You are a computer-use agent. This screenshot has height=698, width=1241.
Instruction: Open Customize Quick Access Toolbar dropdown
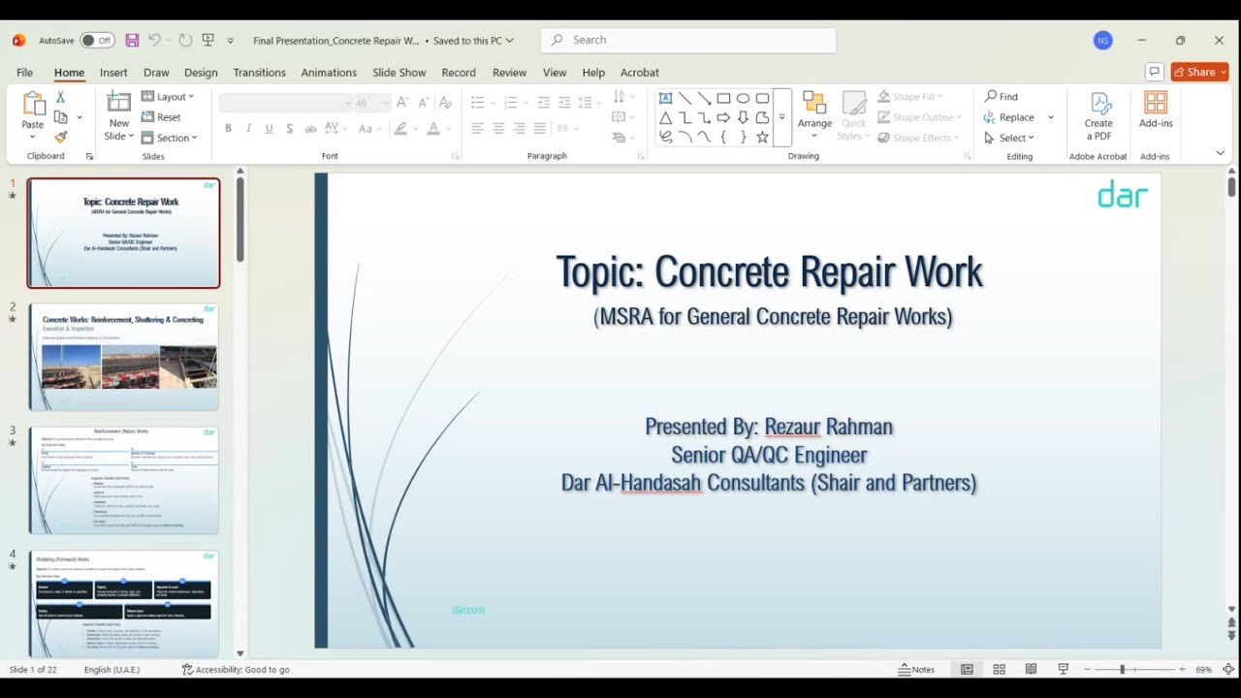pyautogui.click(x=231, y=41)
